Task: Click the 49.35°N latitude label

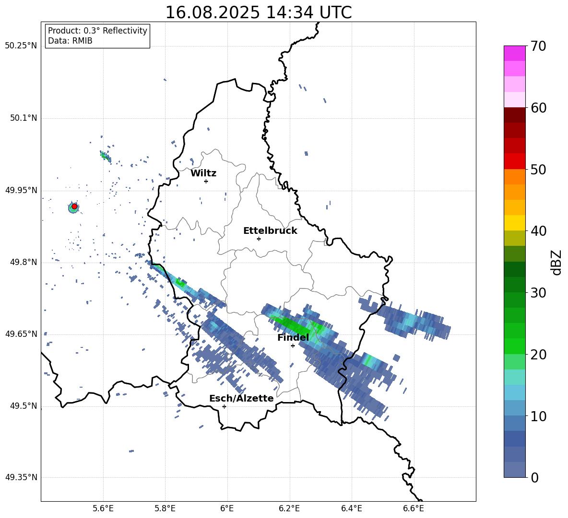Action: 21,477
